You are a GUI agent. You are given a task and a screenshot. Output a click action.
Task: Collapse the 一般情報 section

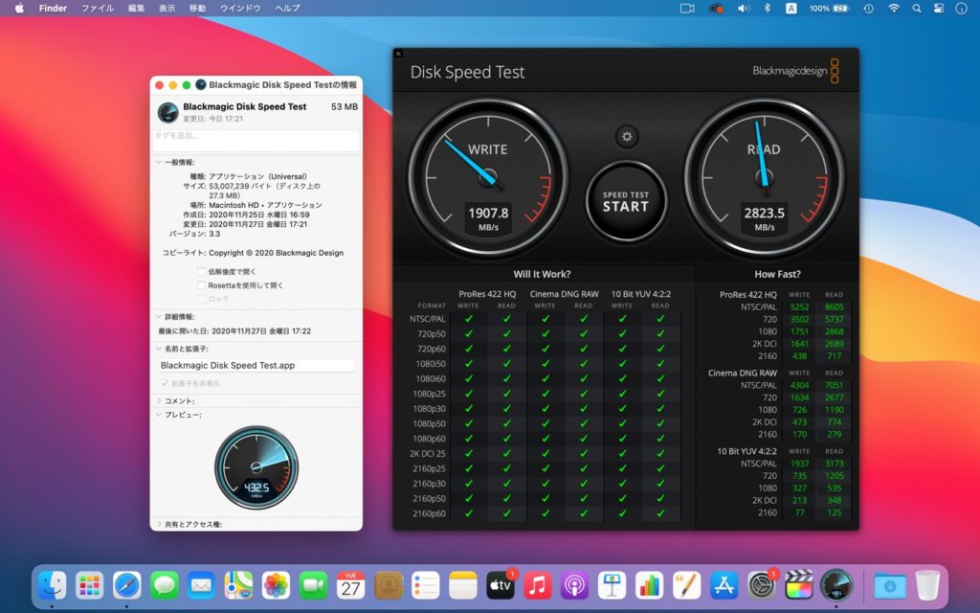click(159, 162)
